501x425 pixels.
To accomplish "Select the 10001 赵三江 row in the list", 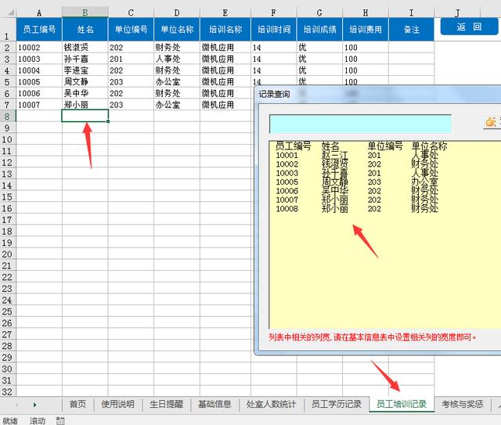I will pyautogui.click(x=384, y=155).
